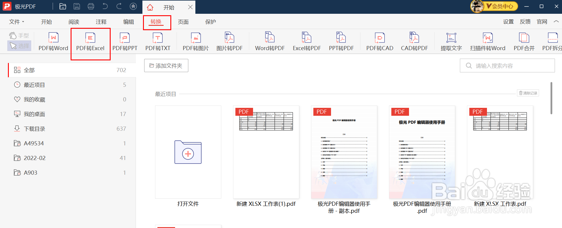562x228 pixels.
Task: Activate the 手型 hand tool
Action: coord(19,35)
